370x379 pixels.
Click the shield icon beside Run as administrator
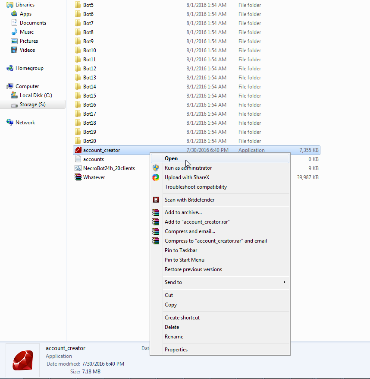point(156,168)
